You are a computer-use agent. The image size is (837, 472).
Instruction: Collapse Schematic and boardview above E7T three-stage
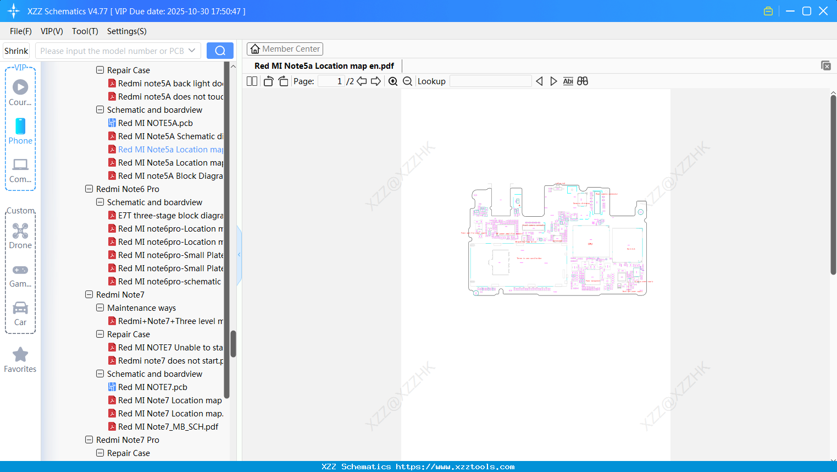coord(100,202)
